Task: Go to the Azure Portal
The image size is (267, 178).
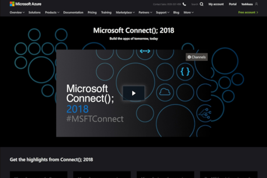Action: pyautogui.click(x=233, y=4)
